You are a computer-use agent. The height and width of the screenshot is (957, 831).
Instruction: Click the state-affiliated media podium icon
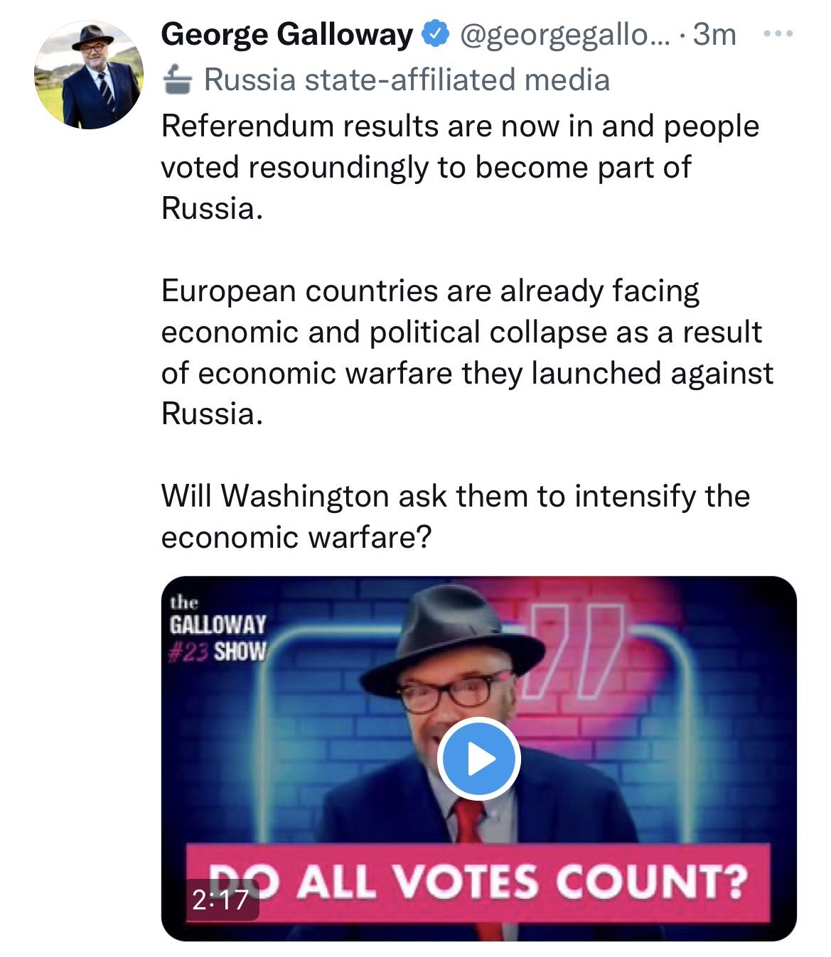point(177,80)
